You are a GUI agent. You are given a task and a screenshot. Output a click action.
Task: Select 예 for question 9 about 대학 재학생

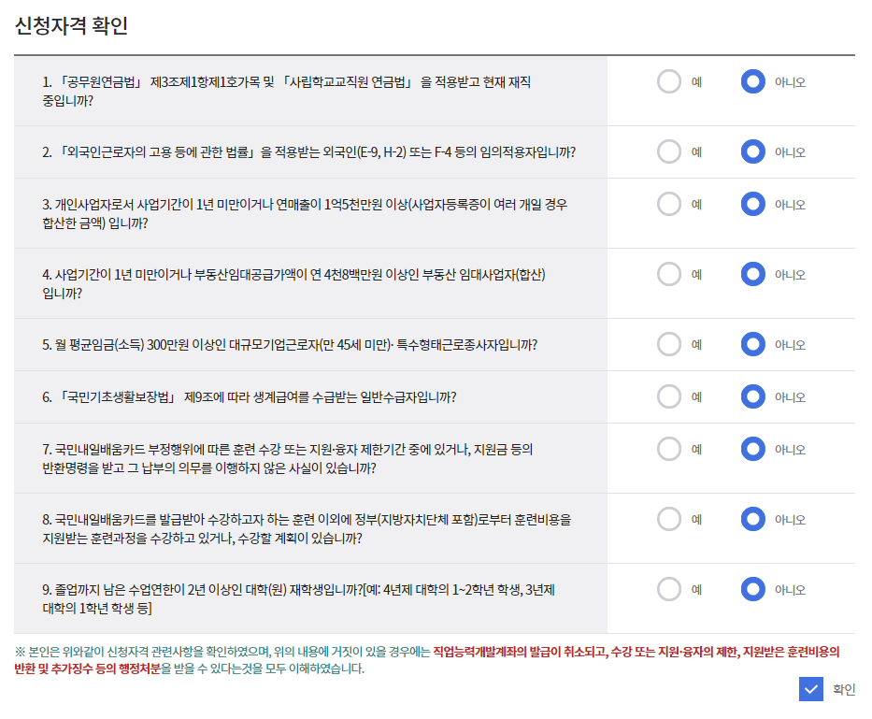669,589
